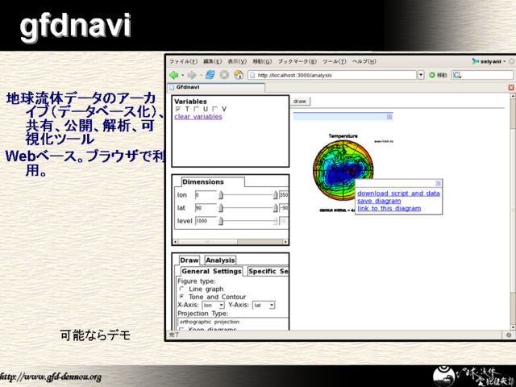The height and width of the screenshot is (387, 516).
Task: Click the Temperature globe diagram
Action: click(x=343, y=170)
